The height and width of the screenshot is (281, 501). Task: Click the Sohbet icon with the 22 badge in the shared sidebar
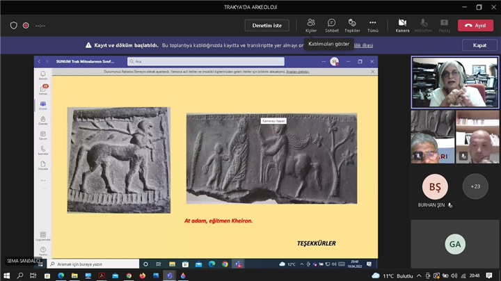pyautogui.click(x=43, y=90)
